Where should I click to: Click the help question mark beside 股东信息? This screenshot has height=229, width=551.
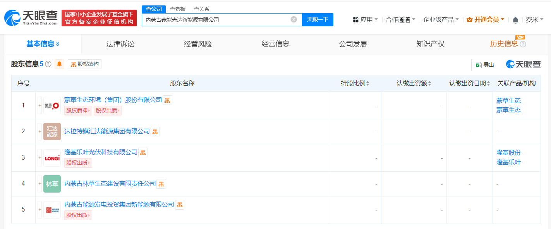(x=48, y=64)
